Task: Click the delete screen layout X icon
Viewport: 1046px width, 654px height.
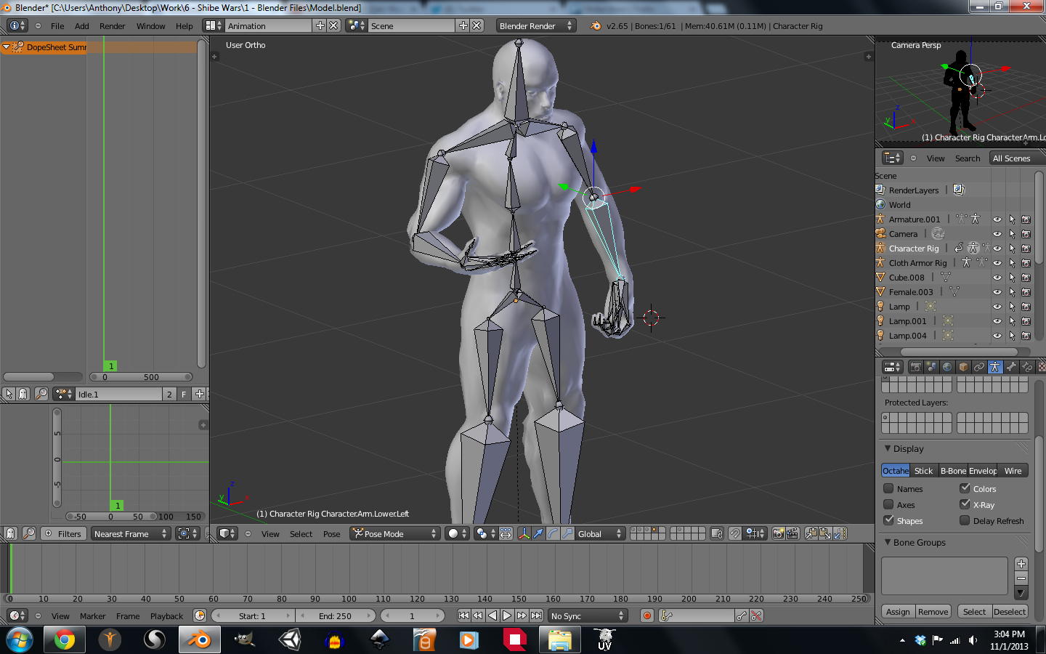Action: point(333,25)
